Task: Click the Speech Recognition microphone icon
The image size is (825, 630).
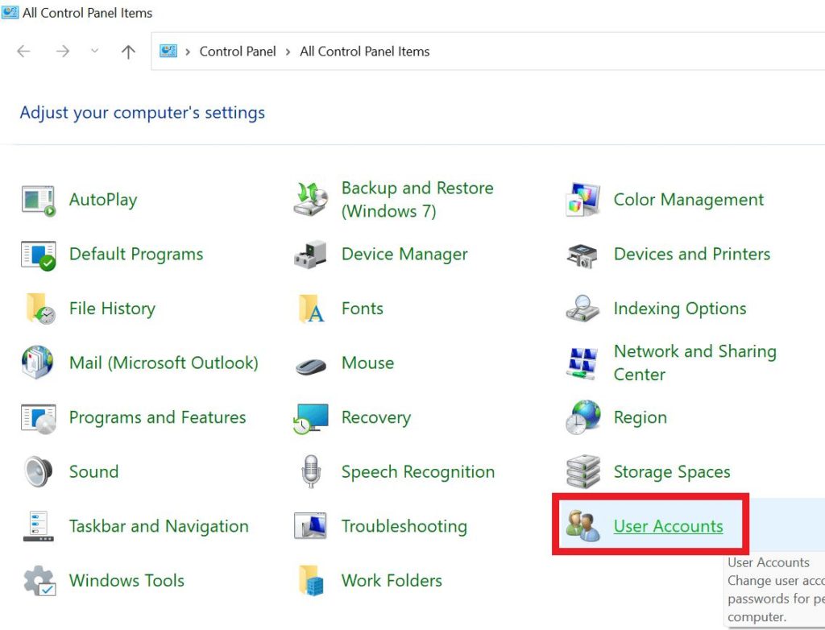Action: (x=310, y=472)
